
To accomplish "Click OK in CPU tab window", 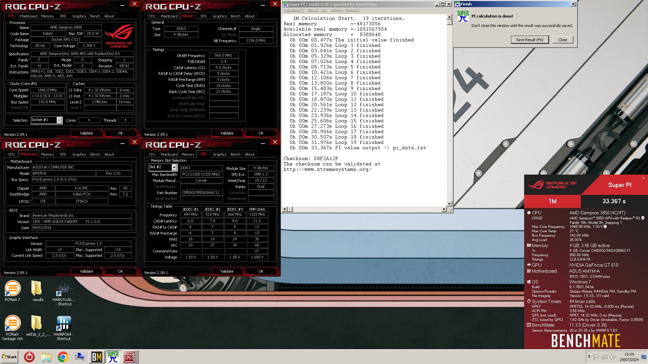I will point(120,133).
